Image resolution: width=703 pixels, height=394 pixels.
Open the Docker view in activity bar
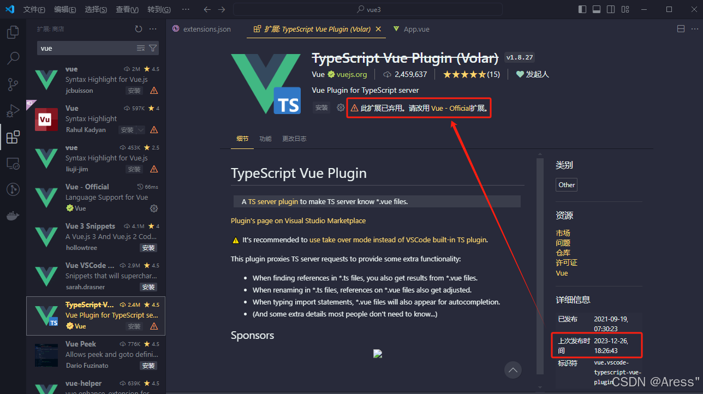click(13, 216)
